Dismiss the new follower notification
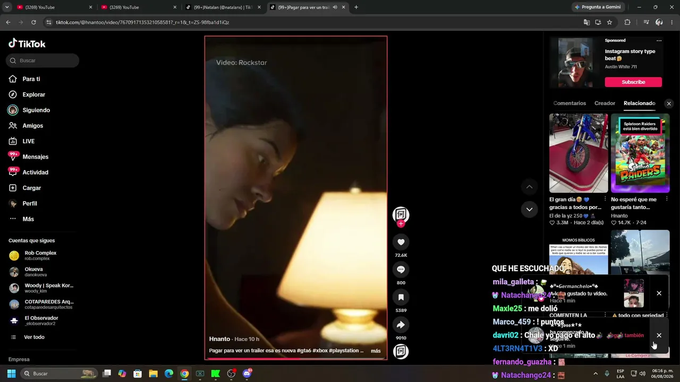 659,335
